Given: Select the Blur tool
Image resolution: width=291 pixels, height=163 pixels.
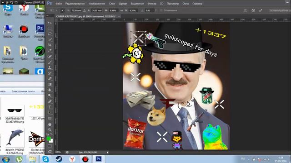Looking at the screenshot, I should pyautogui.click(x=50, y=90).
